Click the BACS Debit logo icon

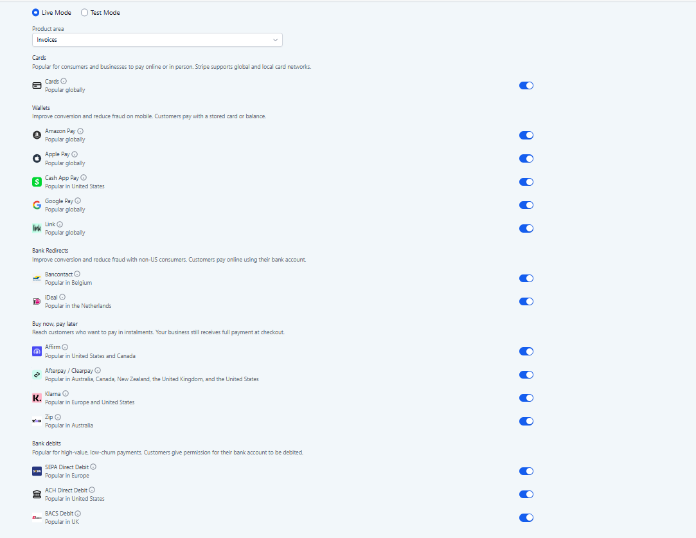[37, 517]
